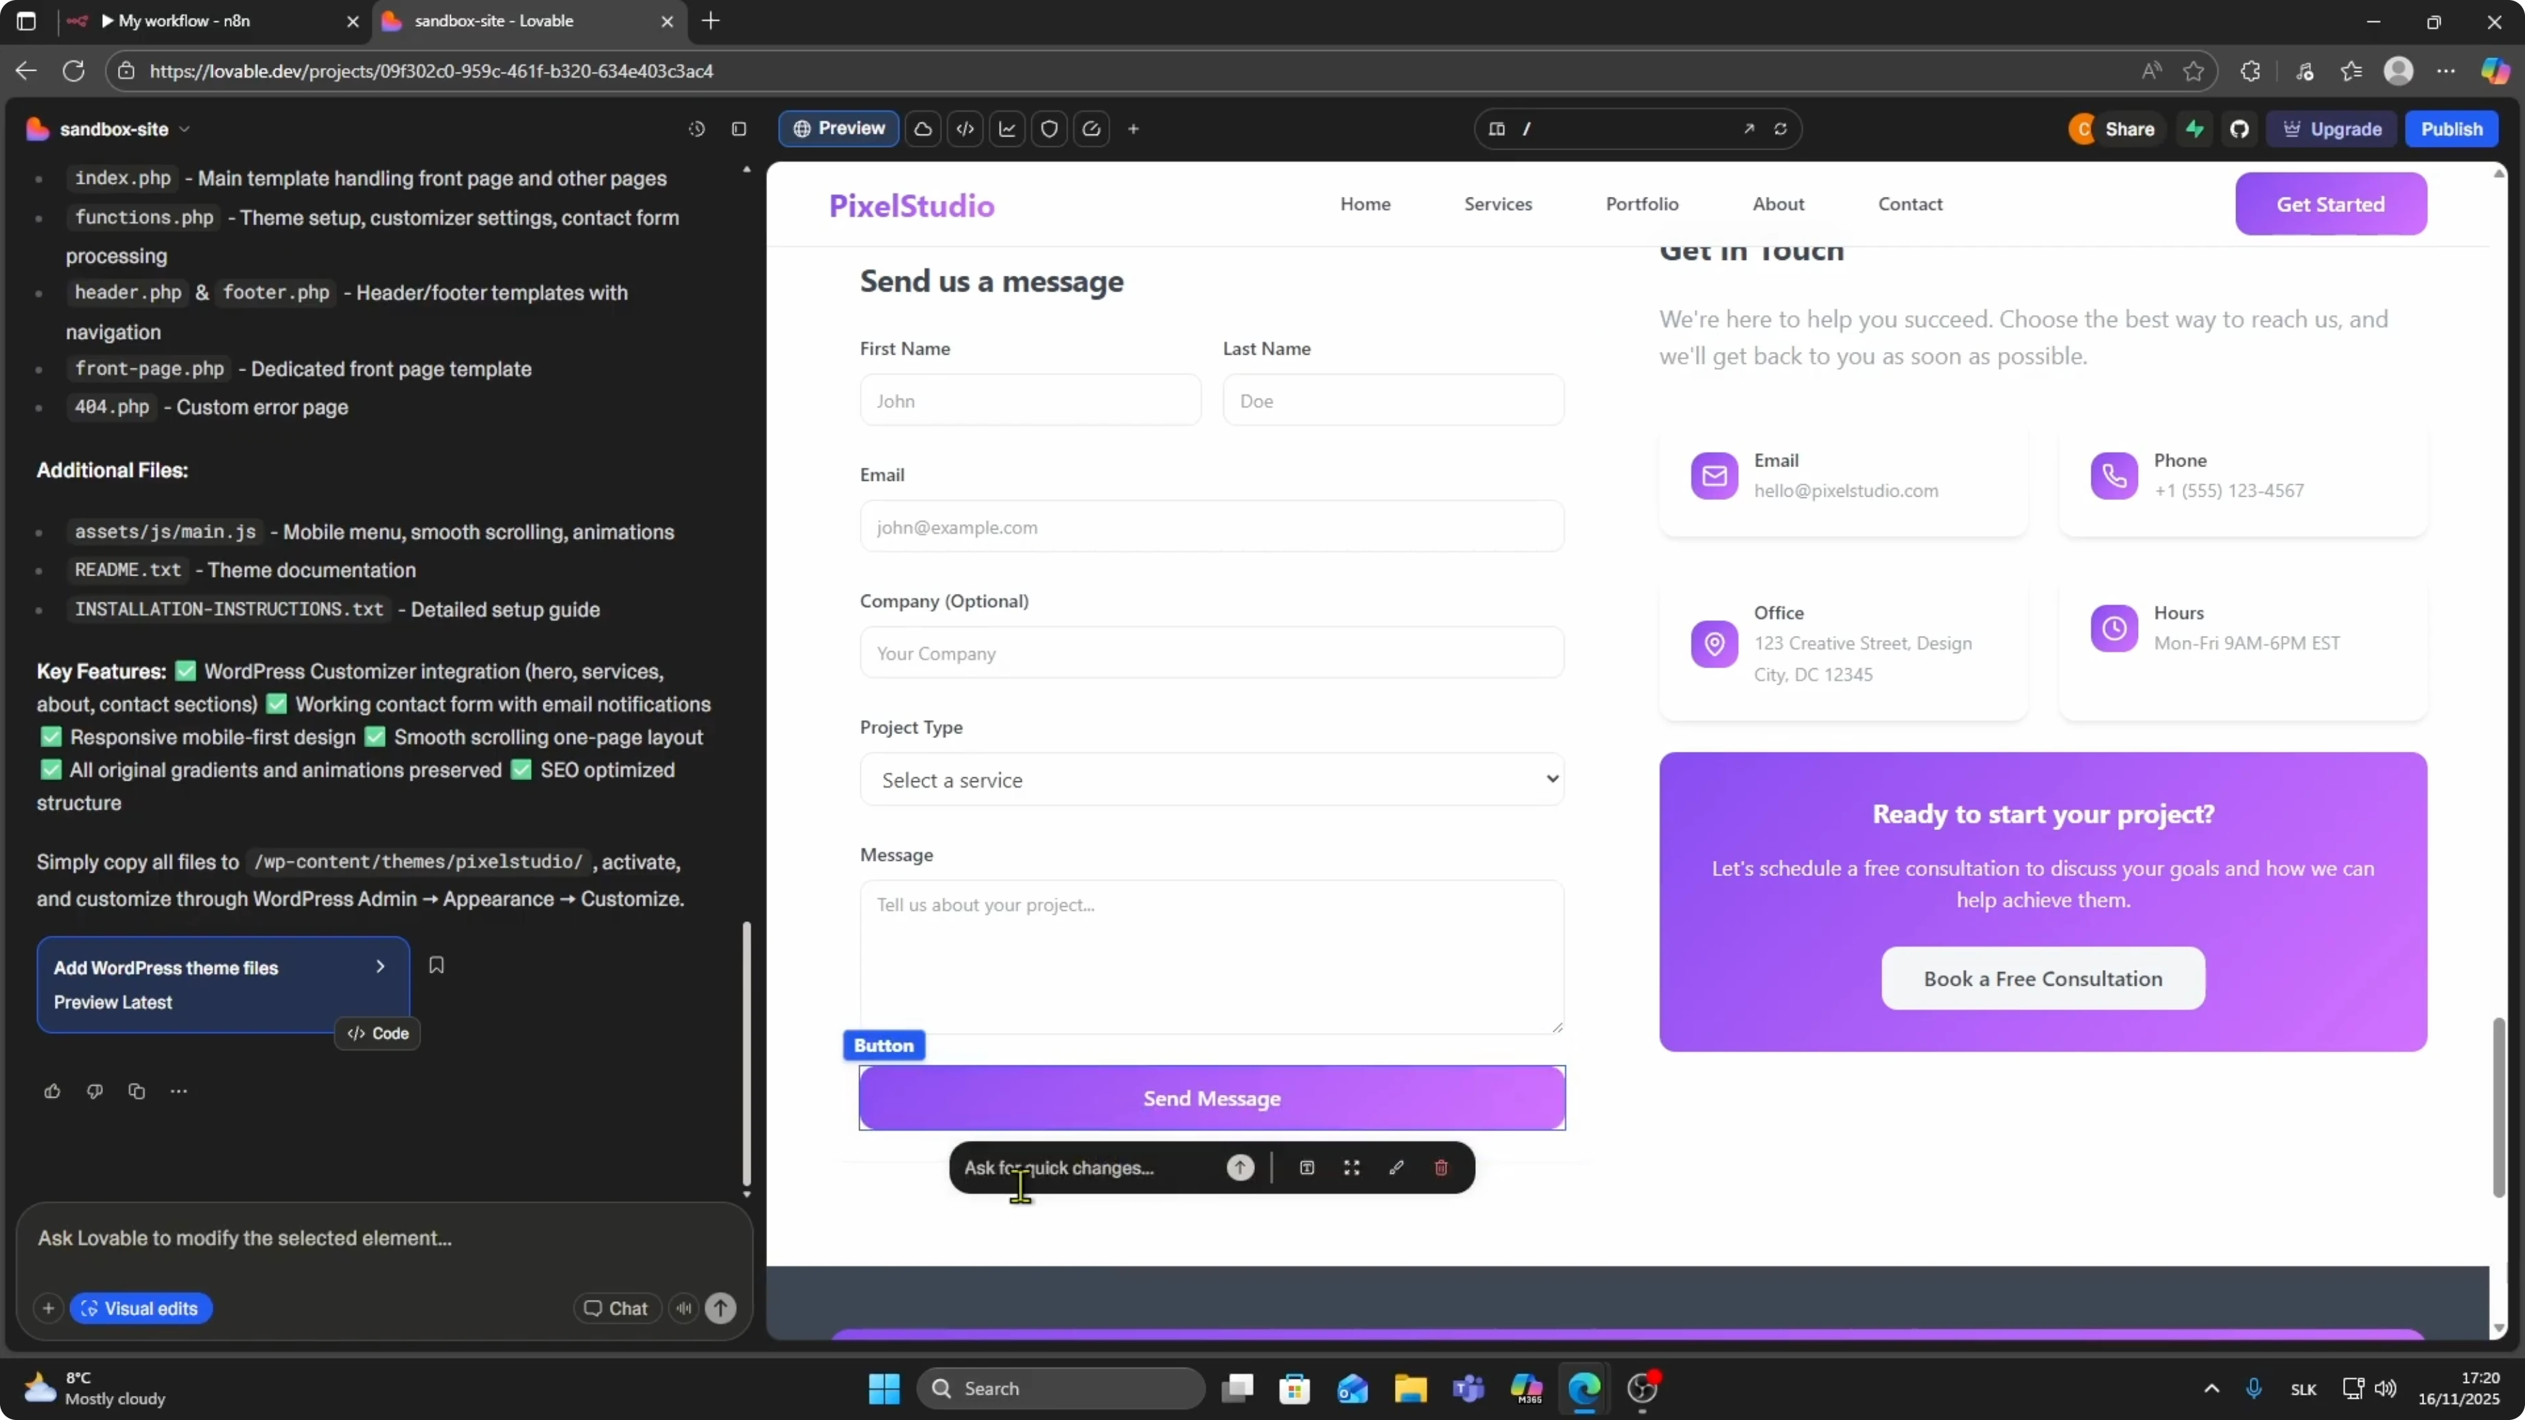Click the Last Name input field

coord(1393,400)
